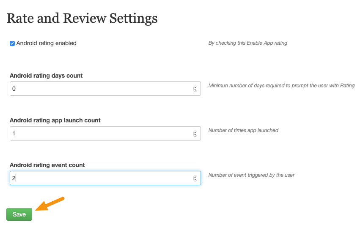This screenshot has height=227, width=360.
Task: Increment app launch count using up arrow
Action: pos(195,132)
